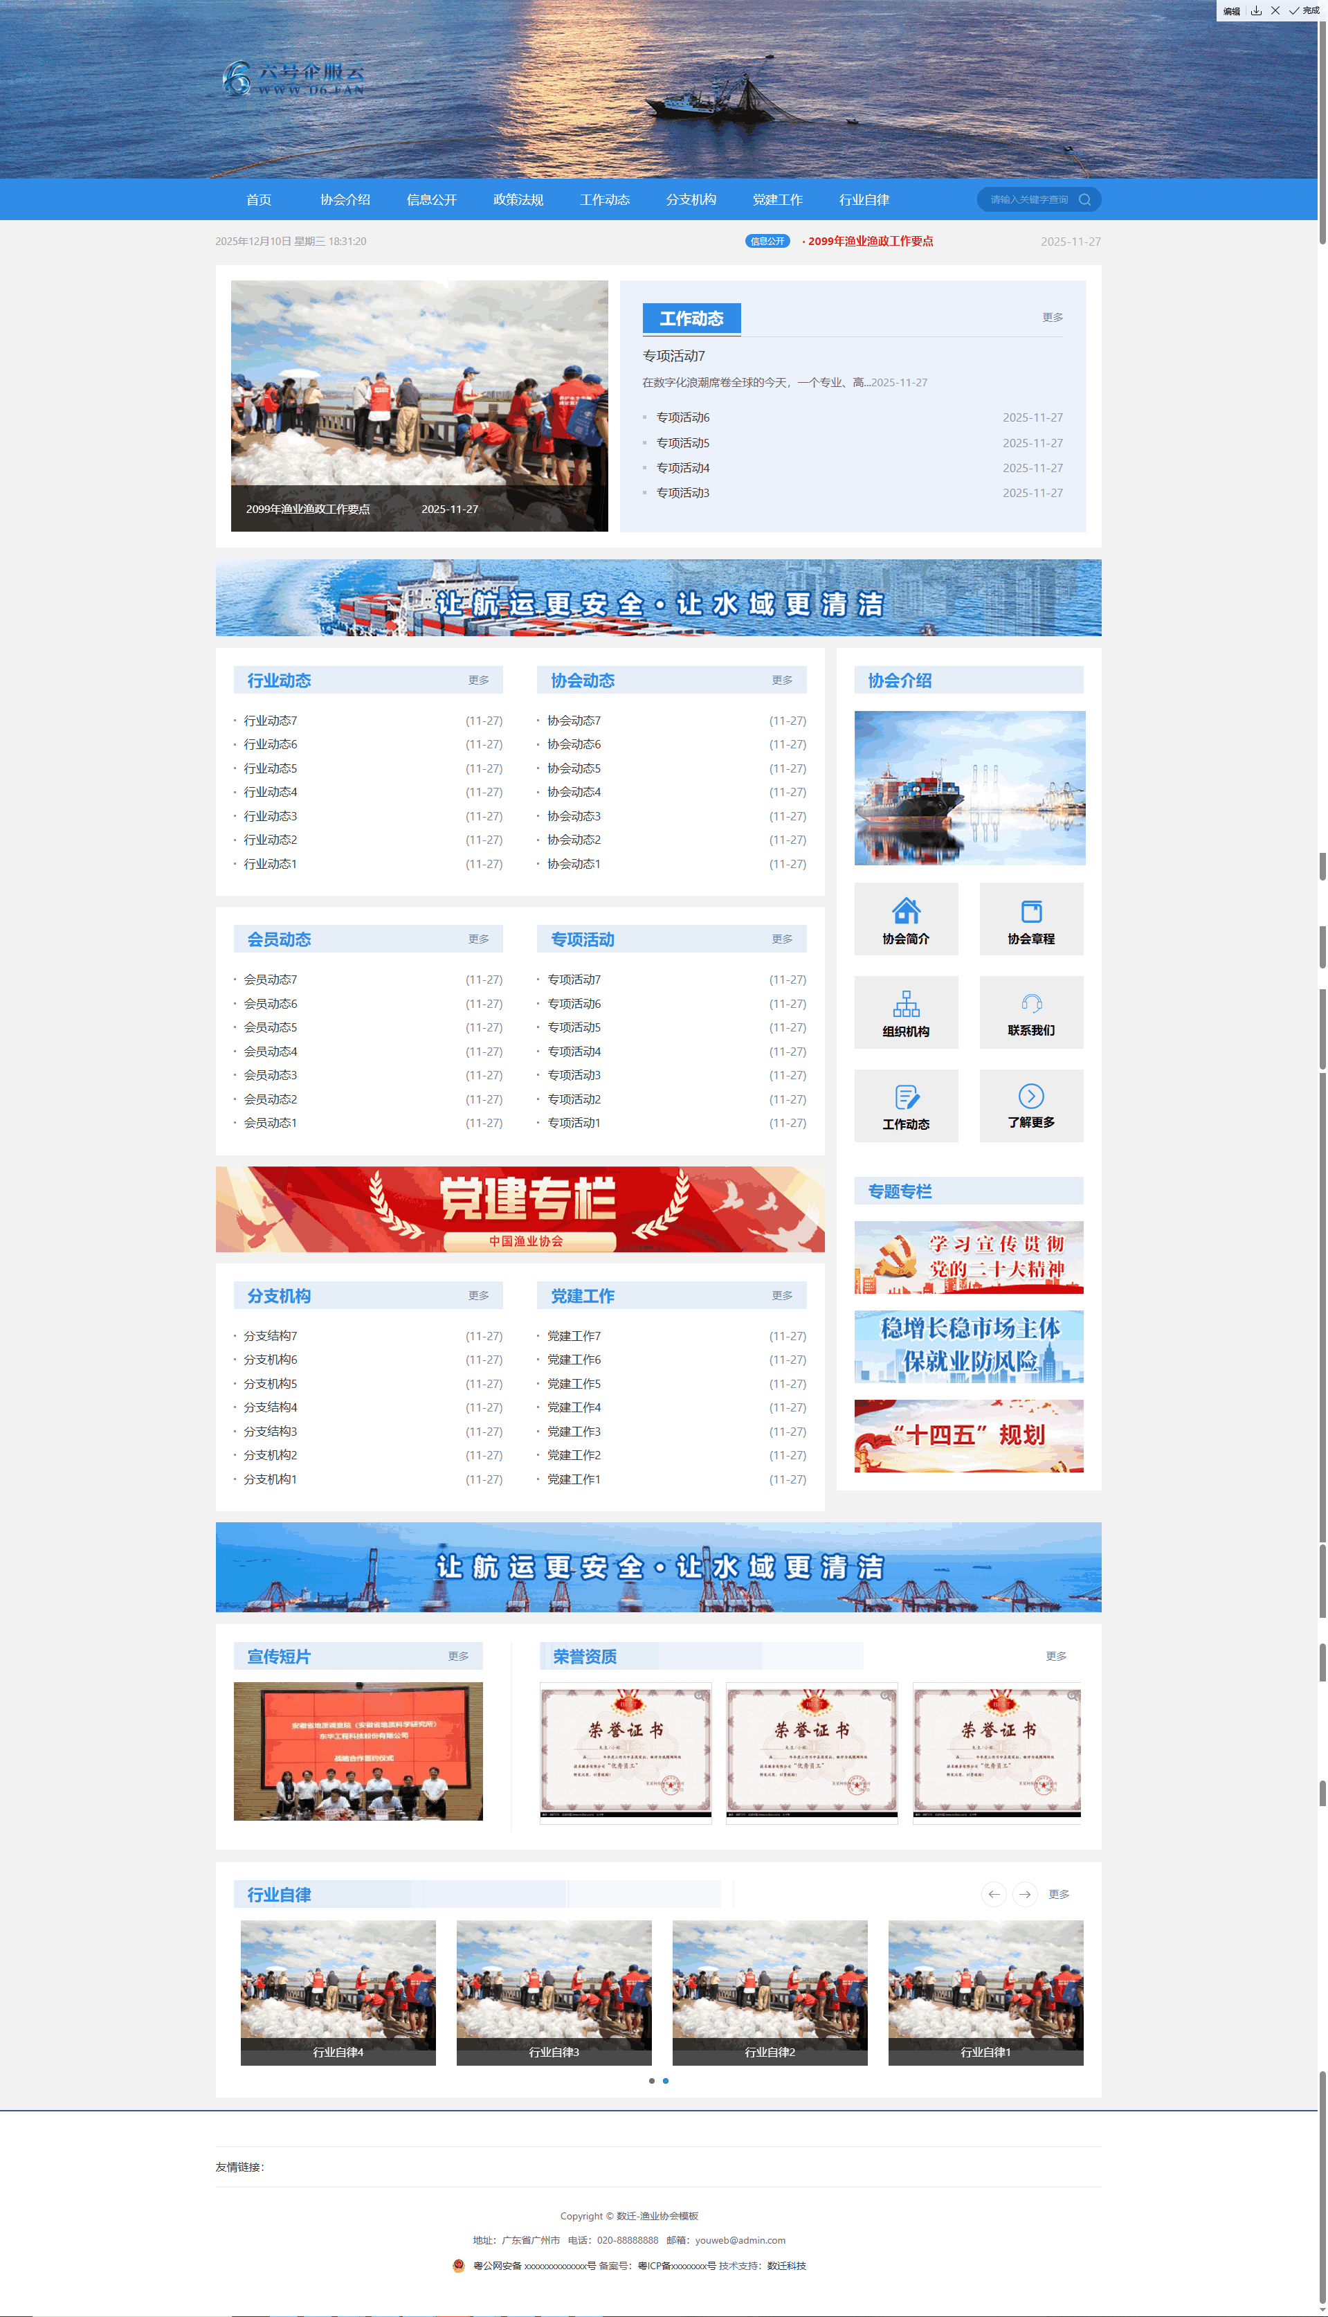Expand 更多 beside the 工作动态 heading
1328x2317 pixels.
click(1052, 318)
